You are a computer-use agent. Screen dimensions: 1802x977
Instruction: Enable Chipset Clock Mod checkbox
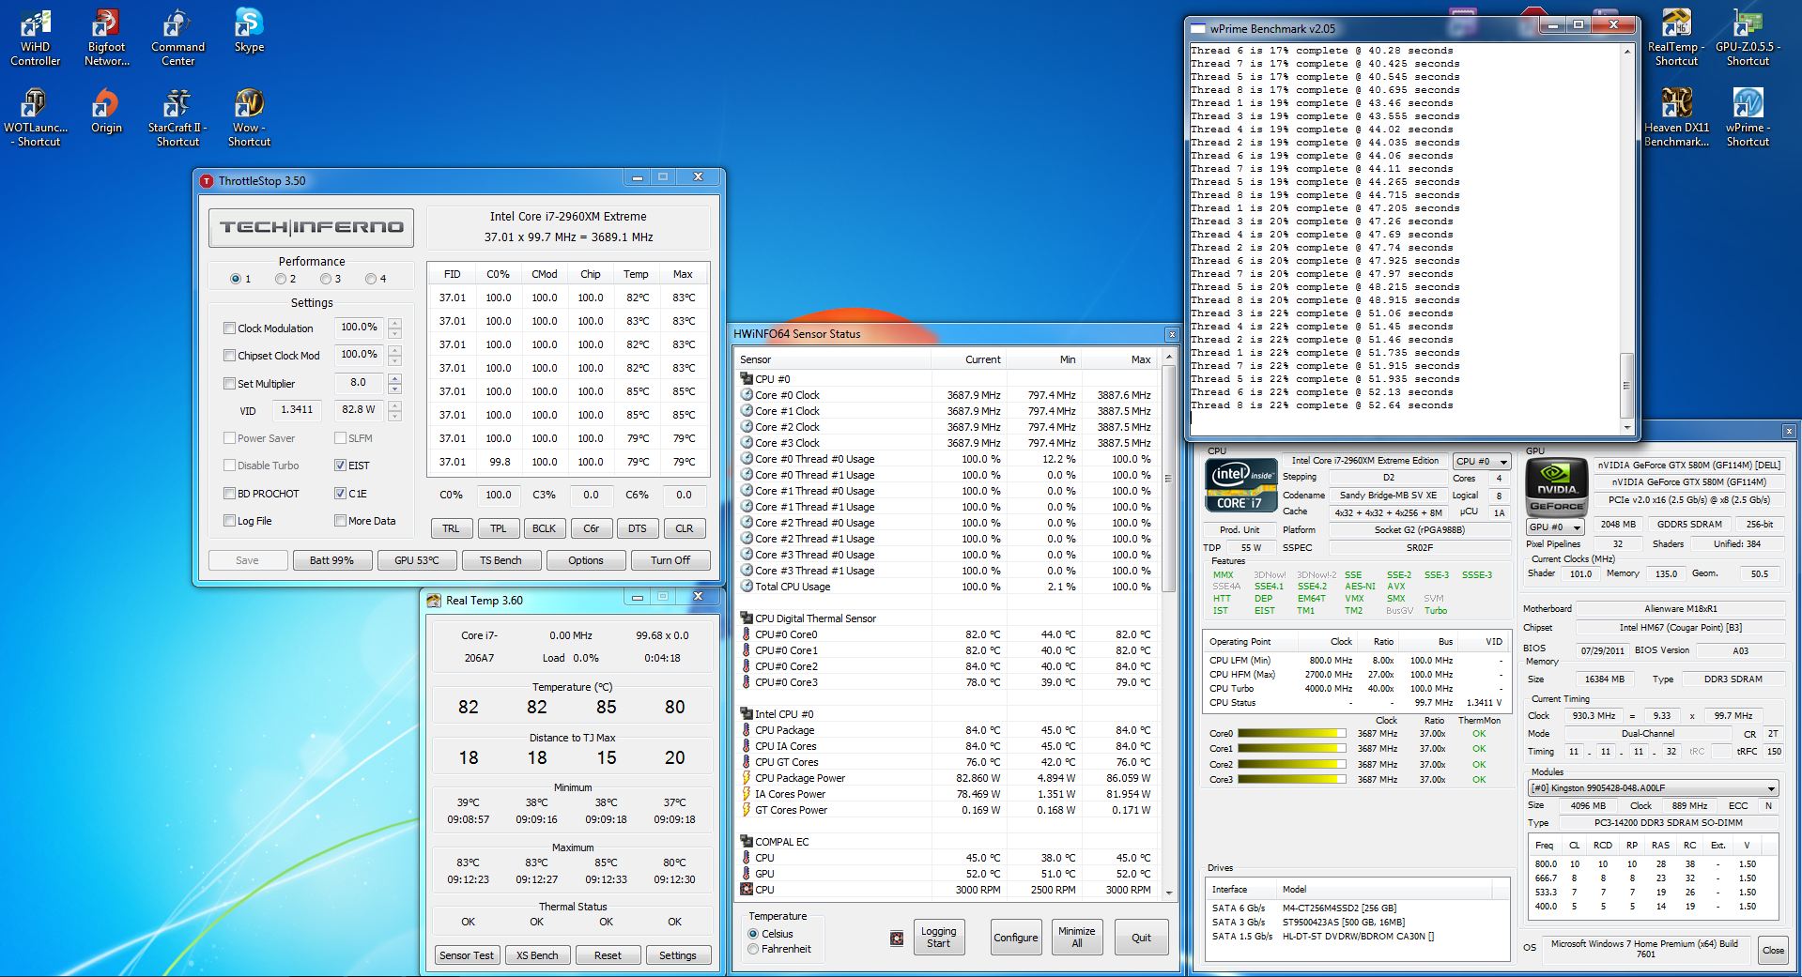coord(229,356)
